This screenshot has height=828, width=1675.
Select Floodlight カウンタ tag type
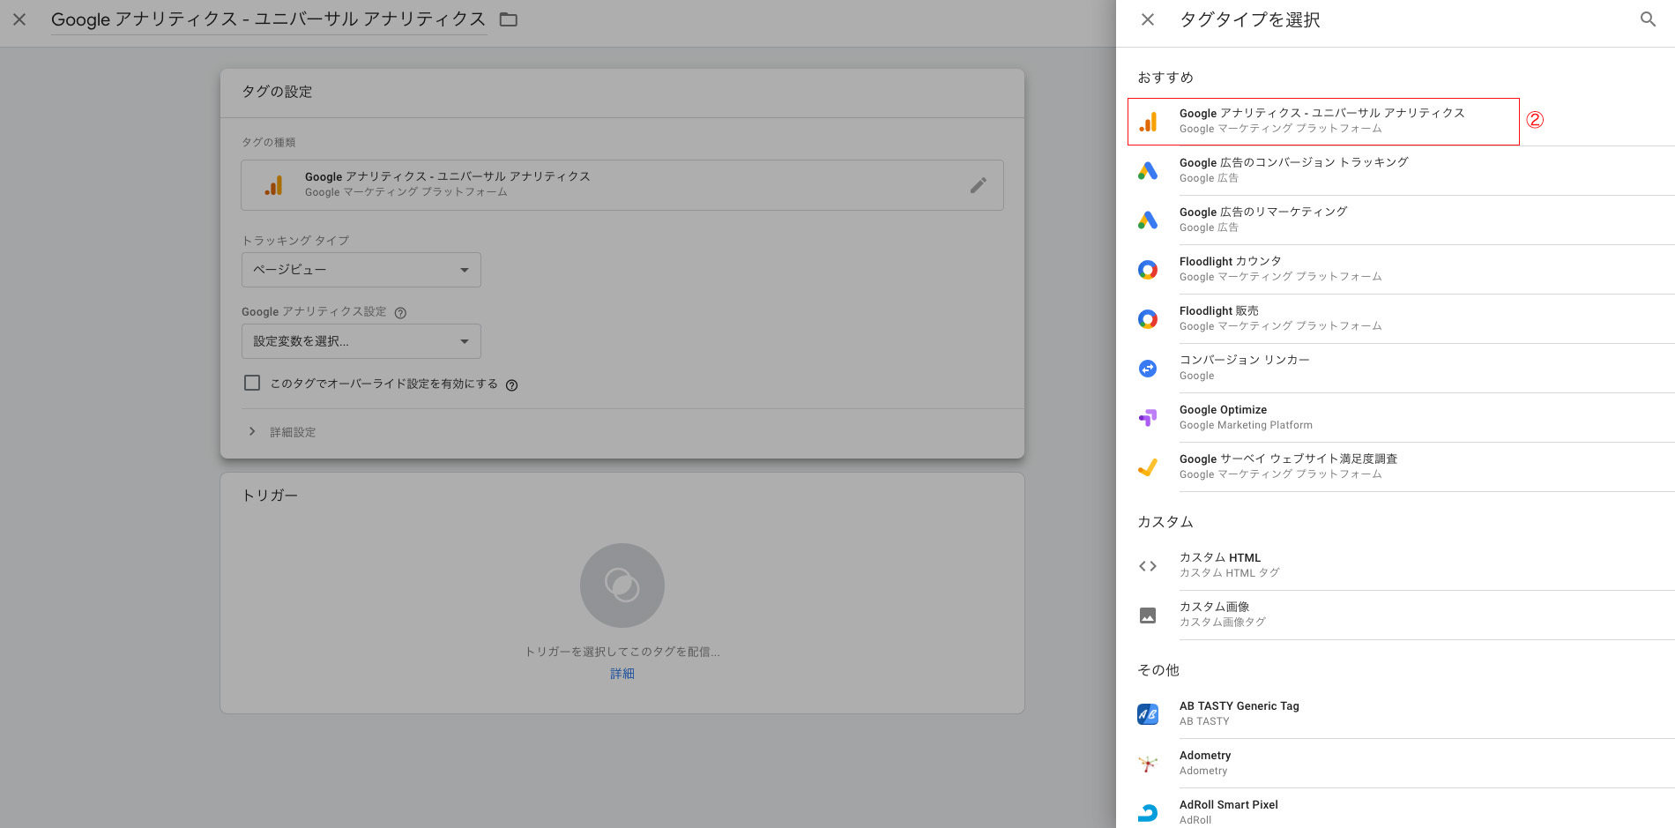point(1280,269)
